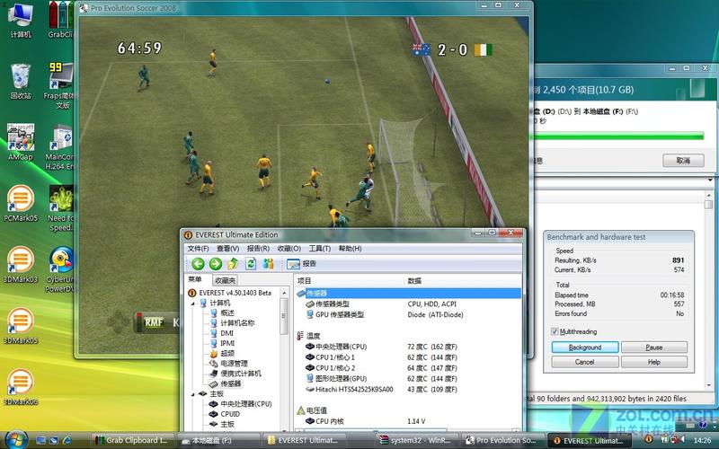Click the tree scrollbar up arrow
Image resolution: width=719 pixels, height=449 pixels.
(x=284, y=293)
